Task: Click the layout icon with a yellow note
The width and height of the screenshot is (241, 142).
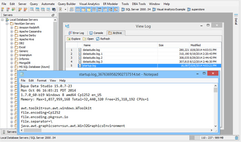Action: tap(89, 10)
